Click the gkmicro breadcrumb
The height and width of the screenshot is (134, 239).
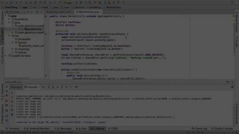[x=78, y=7]
